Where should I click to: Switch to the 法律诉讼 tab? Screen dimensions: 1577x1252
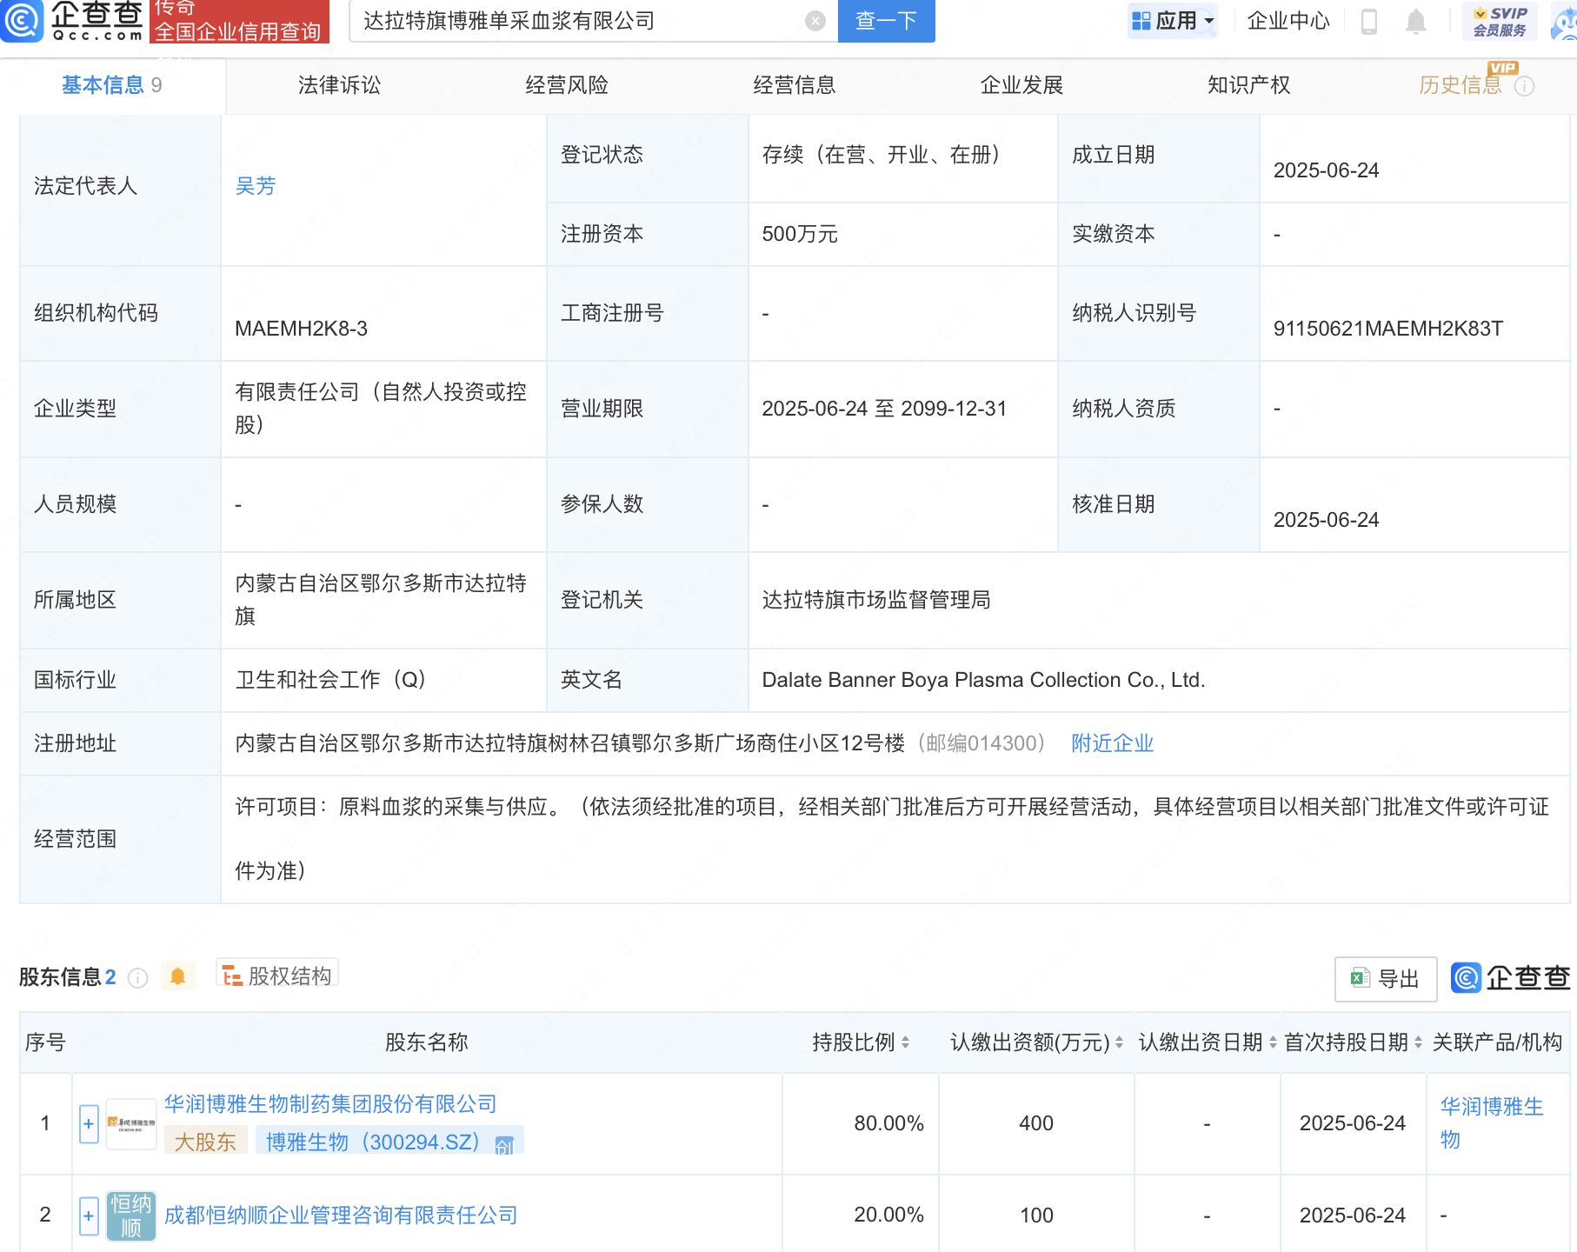[339, 85]
